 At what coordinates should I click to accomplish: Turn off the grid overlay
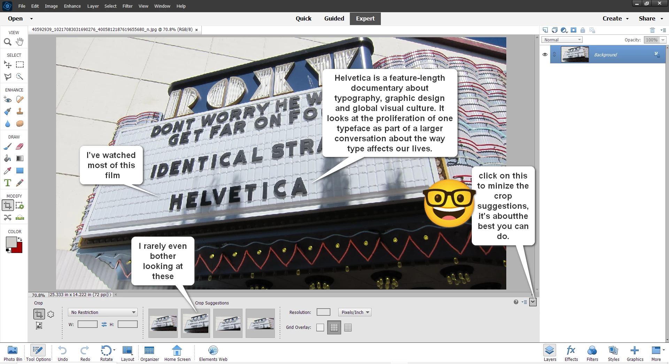(x=320, y=327)
